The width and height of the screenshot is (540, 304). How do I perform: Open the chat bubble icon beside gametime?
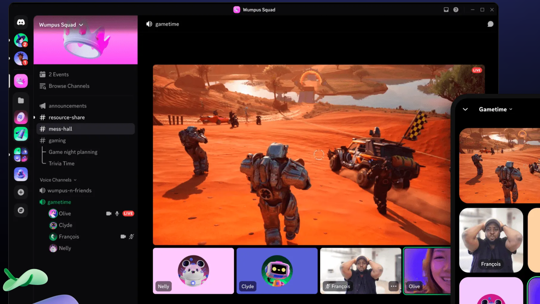(490, 24)
